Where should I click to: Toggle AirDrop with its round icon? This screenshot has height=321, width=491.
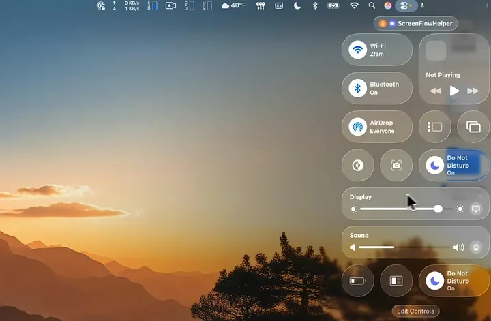(357, 127)
